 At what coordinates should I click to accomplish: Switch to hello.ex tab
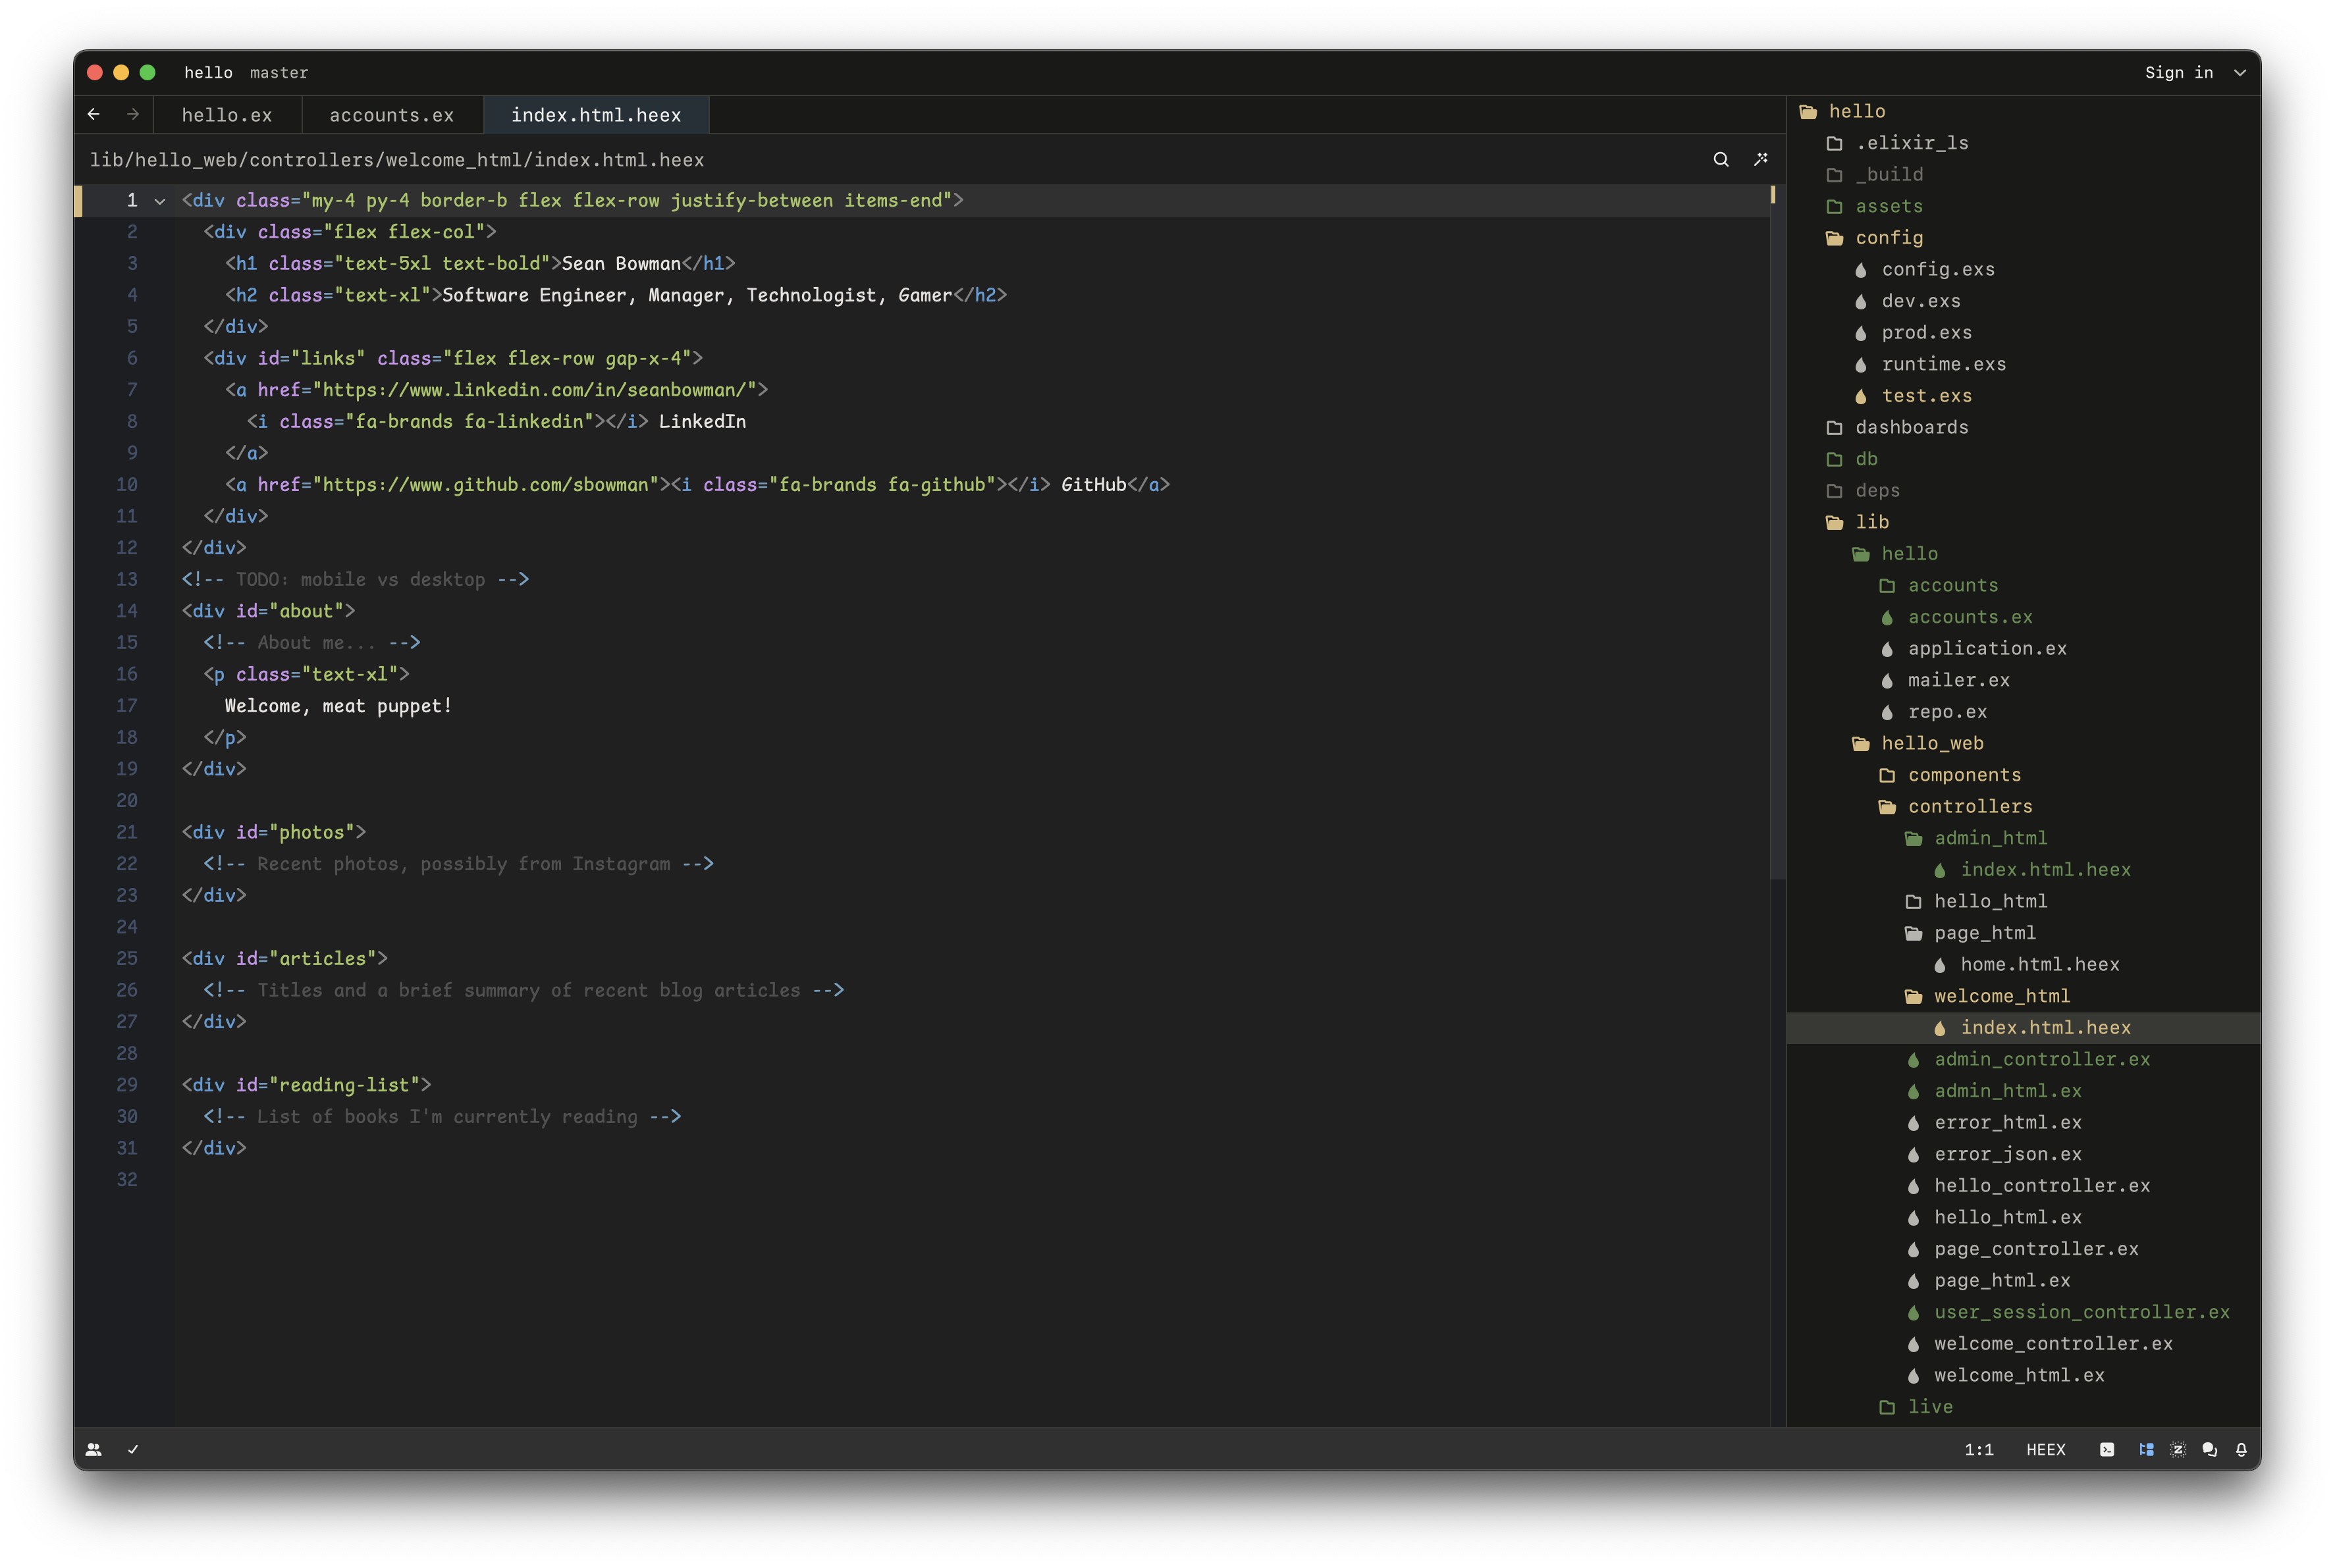point(227,115)
